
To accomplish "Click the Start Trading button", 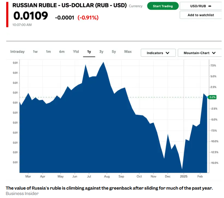I will [163, 6].
